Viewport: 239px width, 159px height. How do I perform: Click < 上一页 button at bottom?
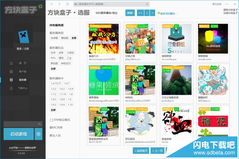(158, 151)
